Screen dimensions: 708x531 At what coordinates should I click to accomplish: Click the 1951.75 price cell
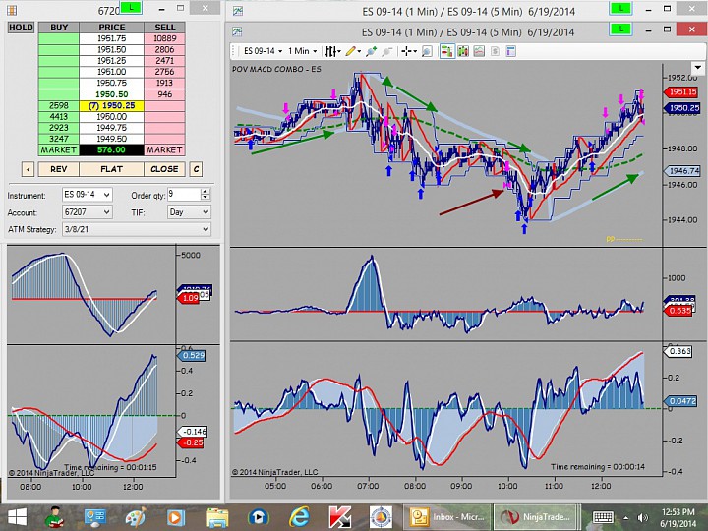coord(111,38)
